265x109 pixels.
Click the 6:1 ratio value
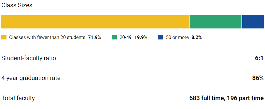[259, 58]
